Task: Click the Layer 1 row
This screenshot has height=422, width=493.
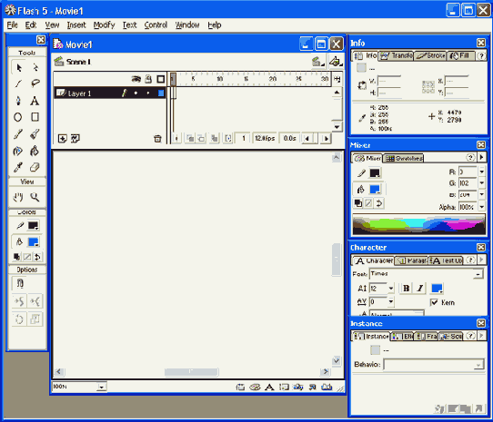Action: click(110, 93)
